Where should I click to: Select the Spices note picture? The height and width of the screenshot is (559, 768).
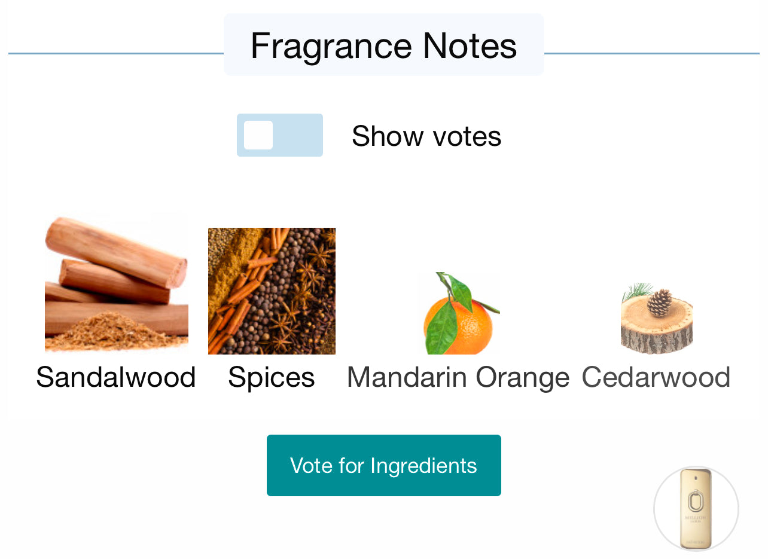[272, 291]
